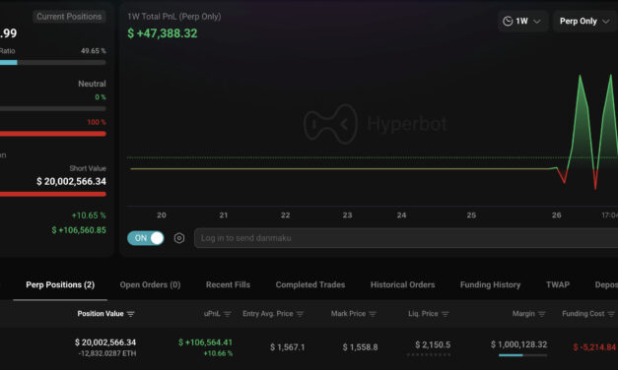Screen dimensions: 618x370
Task: Click the entry price $ 1,567.1
Action: click(288, 347)
